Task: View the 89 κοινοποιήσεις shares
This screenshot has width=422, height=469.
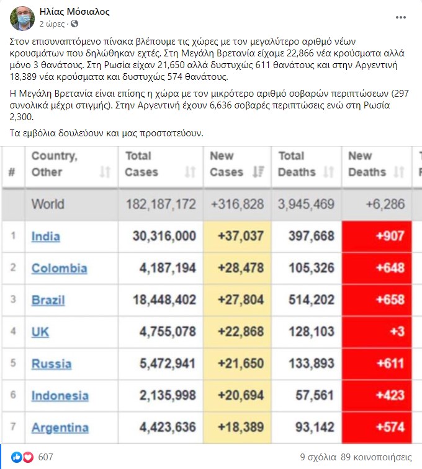Action: pyautogui.click(x=376, y=457)
